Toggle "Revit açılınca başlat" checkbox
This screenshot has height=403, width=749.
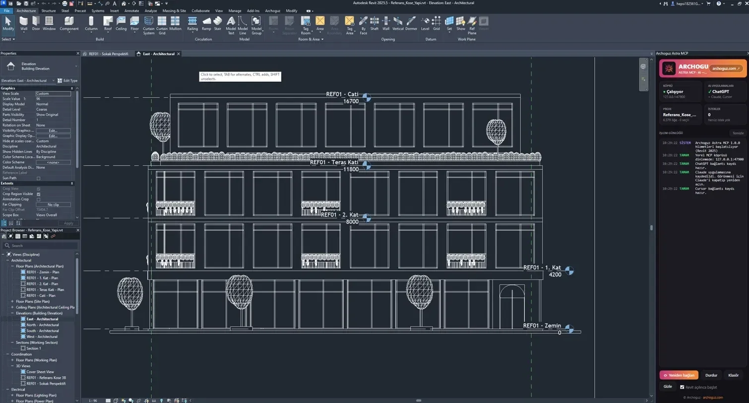[682, 387]
